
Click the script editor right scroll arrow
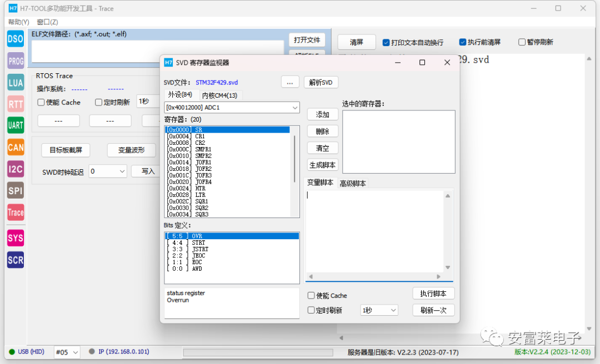point(438,276)
